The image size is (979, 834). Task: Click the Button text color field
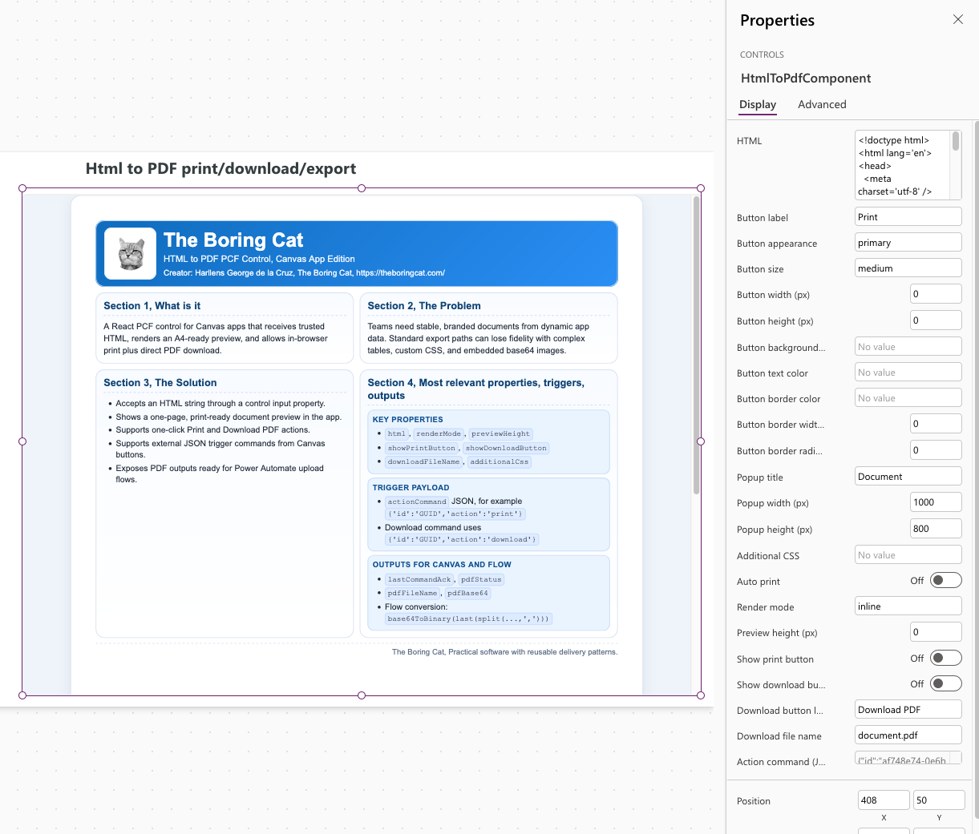pyautogui.click(x=908, y=372)
